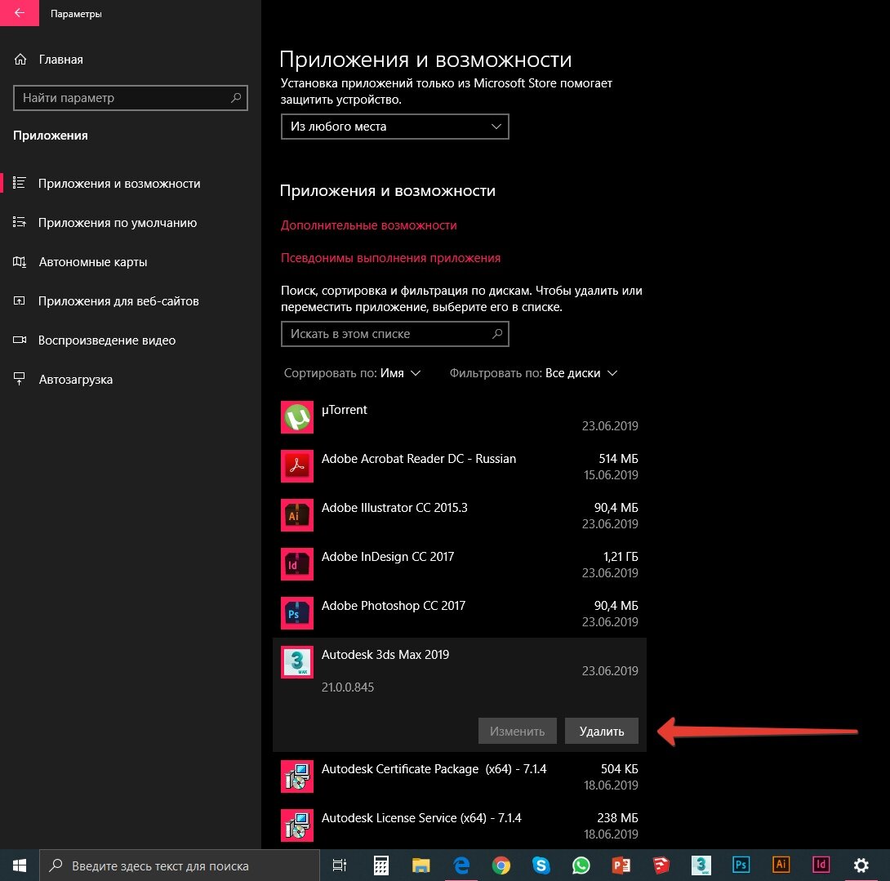Open Псевдонимы выполнения приложения link

tap(390, 258)
